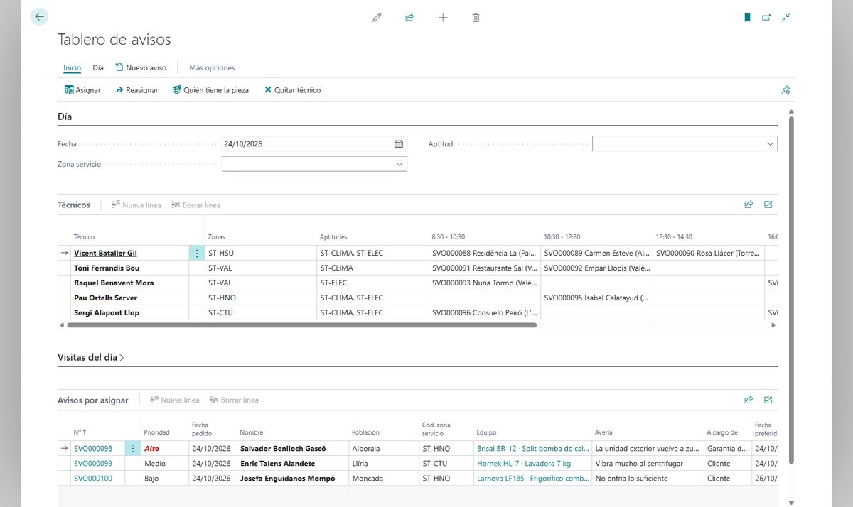Open Más opciones menu
This screenshot has width=853, height=507.
click(x=212, y=68)
